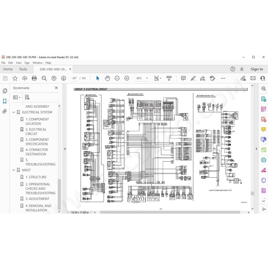Open bookmark 5. TROUBLESHOOTING
The image size is (268, 268).
click(x=41, y=162)
